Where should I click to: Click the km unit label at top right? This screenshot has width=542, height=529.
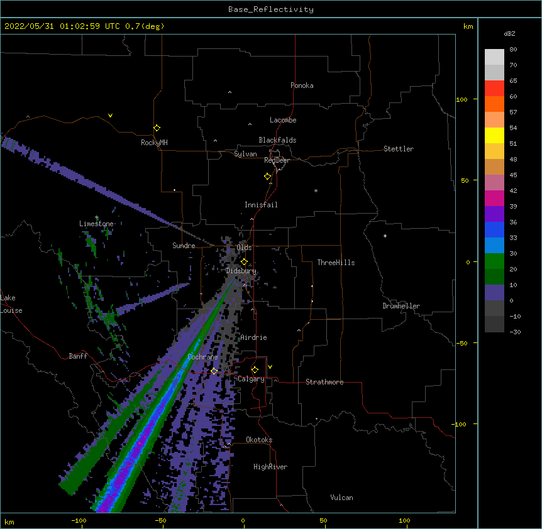(x=468, y=26)
